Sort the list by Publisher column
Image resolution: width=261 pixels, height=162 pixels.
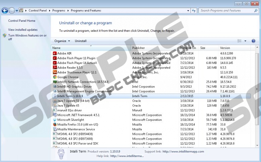click(139, 48)
